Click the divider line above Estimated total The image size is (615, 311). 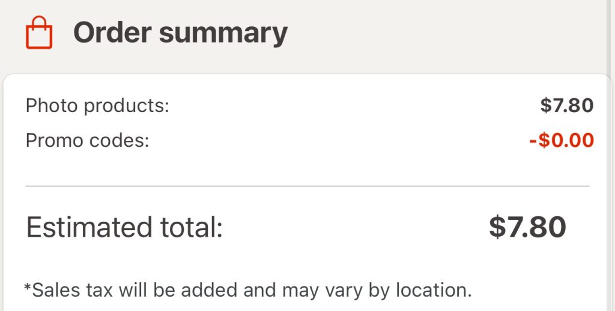click(307, 186)
